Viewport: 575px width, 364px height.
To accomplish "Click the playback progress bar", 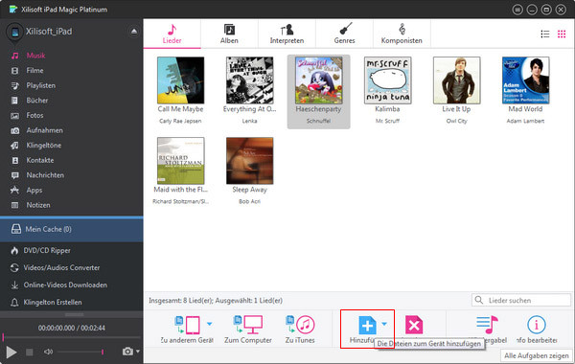I will click(x=72, y=337).
